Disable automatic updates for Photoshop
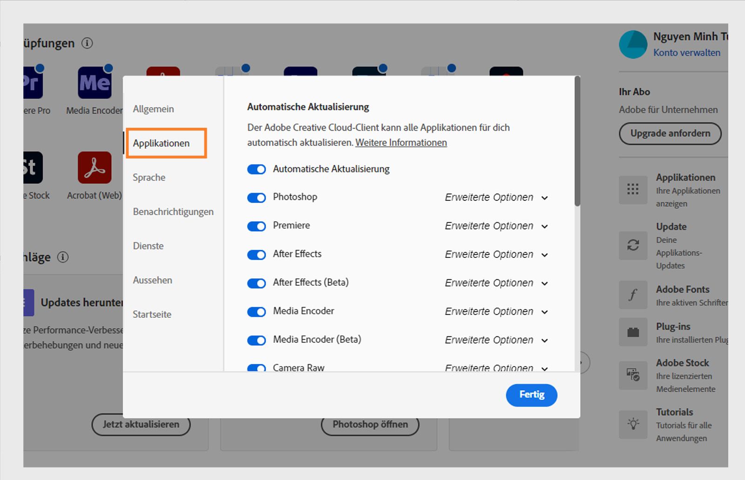Screen dimensions: 745x480 coord(256,197)
